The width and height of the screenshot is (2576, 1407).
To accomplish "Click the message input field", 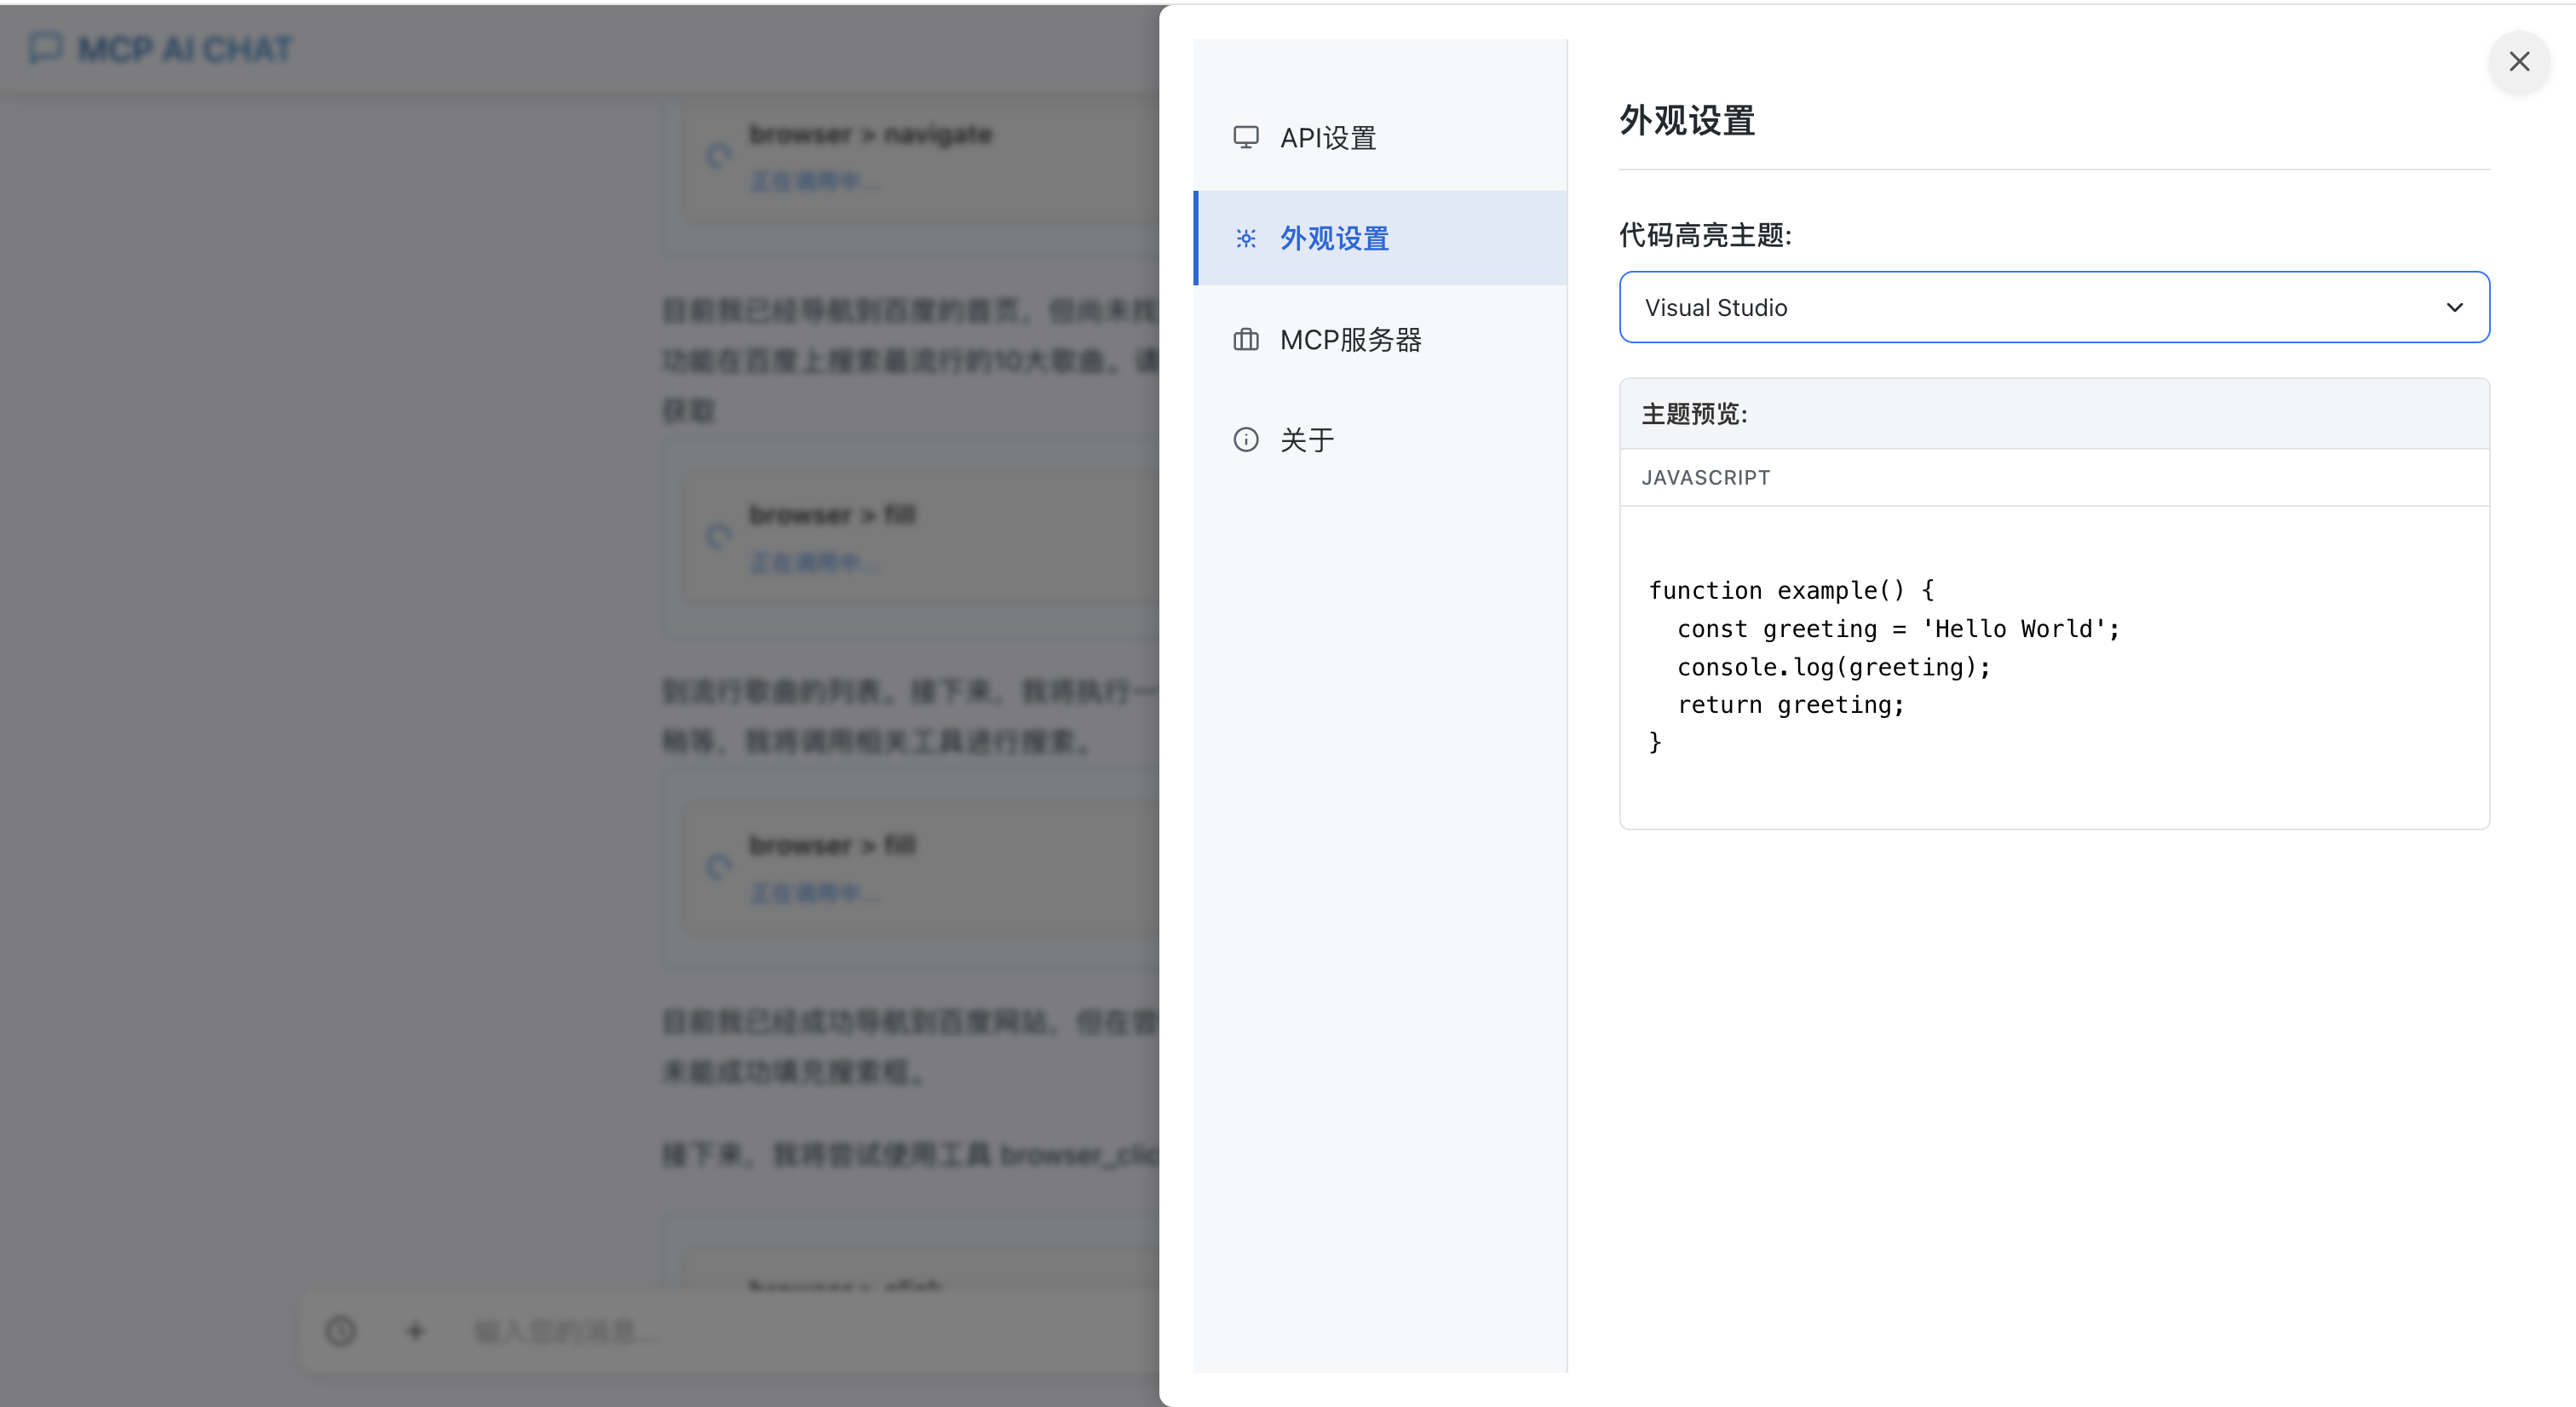I will click(x=700, y=1331).
